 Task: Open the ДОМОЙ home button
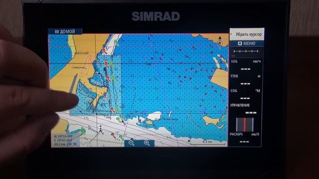pyautogui.click(x=65, y=31)
